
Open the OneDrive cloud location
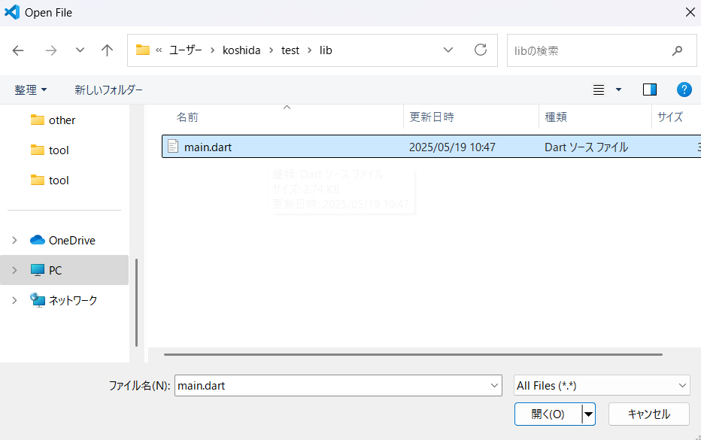coord(71,241)
